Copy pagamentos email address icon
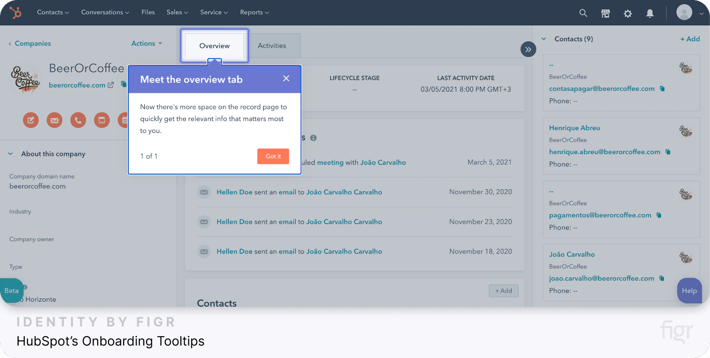Image resolution: width=710 pixels, height=358 pixels. coord(659,215)
